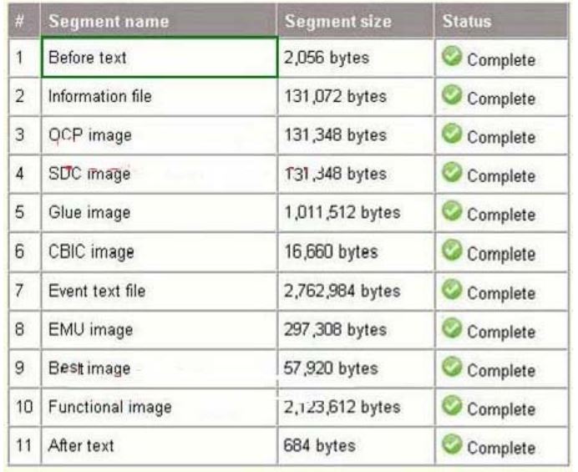
Task: Click the green check icon for Event text file
Action: (452, 289)
